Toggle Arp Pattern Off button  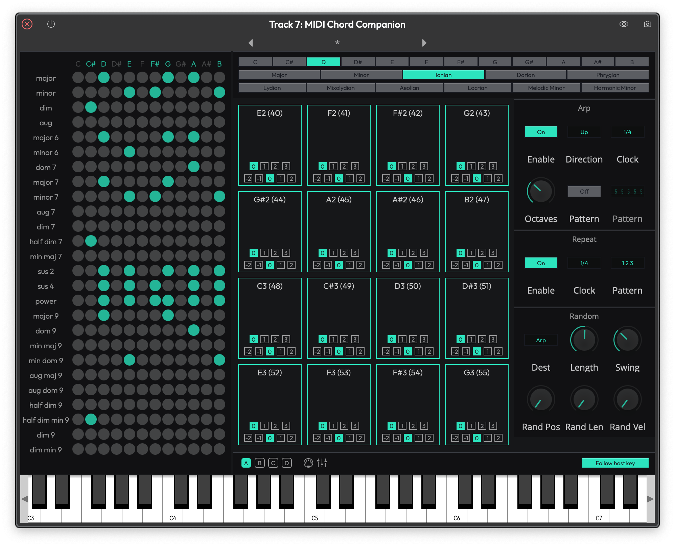(x=584, y=191)
